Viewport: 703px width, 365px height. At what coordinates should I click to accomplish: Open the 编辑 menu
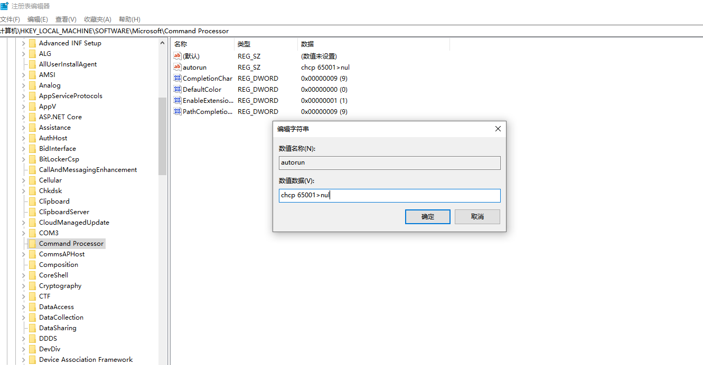[38, 19]
